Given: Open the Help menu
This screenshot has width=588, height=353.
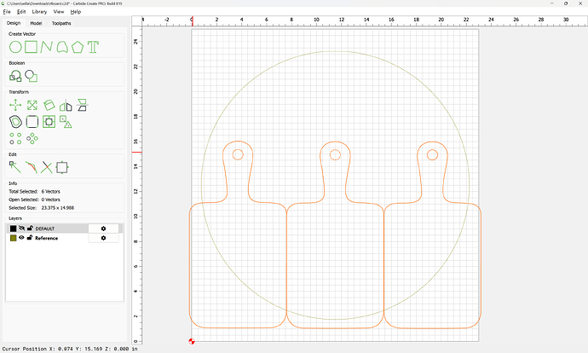Looking at the screenshot, I should pyautogui.click(x=76, y=12).
